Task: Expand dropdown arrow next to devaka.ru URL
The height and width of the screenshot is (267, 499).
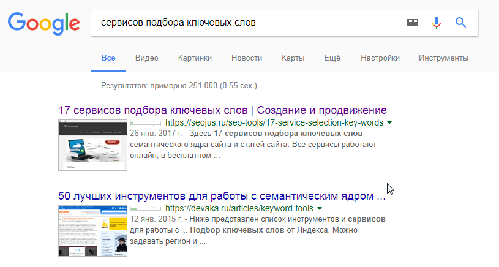Action: [x=320, y=208]
